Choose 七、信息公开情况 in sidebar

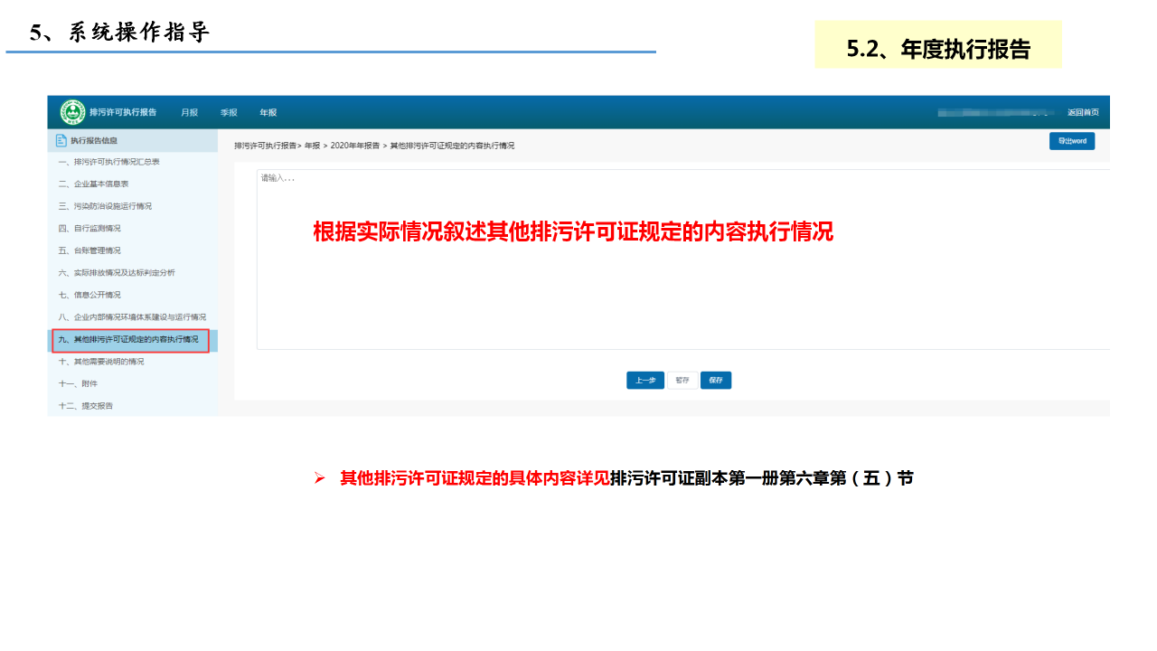89,295
